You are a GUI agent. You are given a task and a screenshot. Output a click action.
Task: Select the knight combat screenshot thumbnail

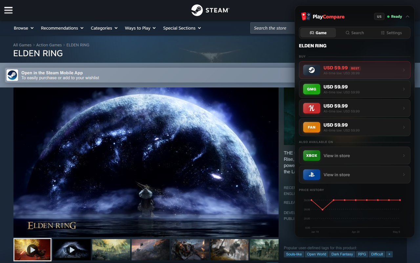(x=229, y=250)
